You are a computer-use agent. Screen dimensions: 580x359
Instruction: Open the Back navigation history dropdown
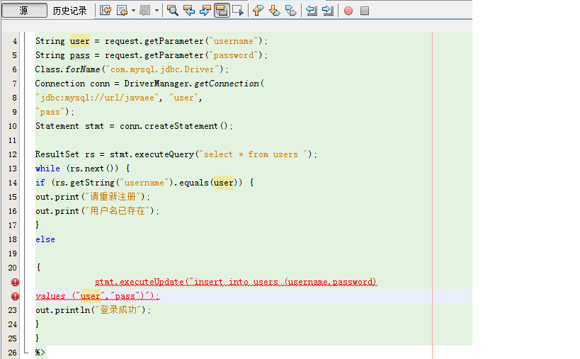133,11
